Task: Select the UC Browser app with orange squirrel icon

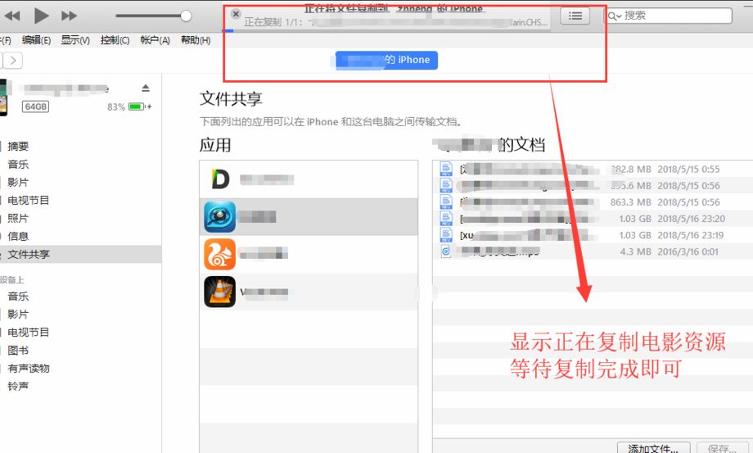Action: pyautogui.click(x=219, y=255)
